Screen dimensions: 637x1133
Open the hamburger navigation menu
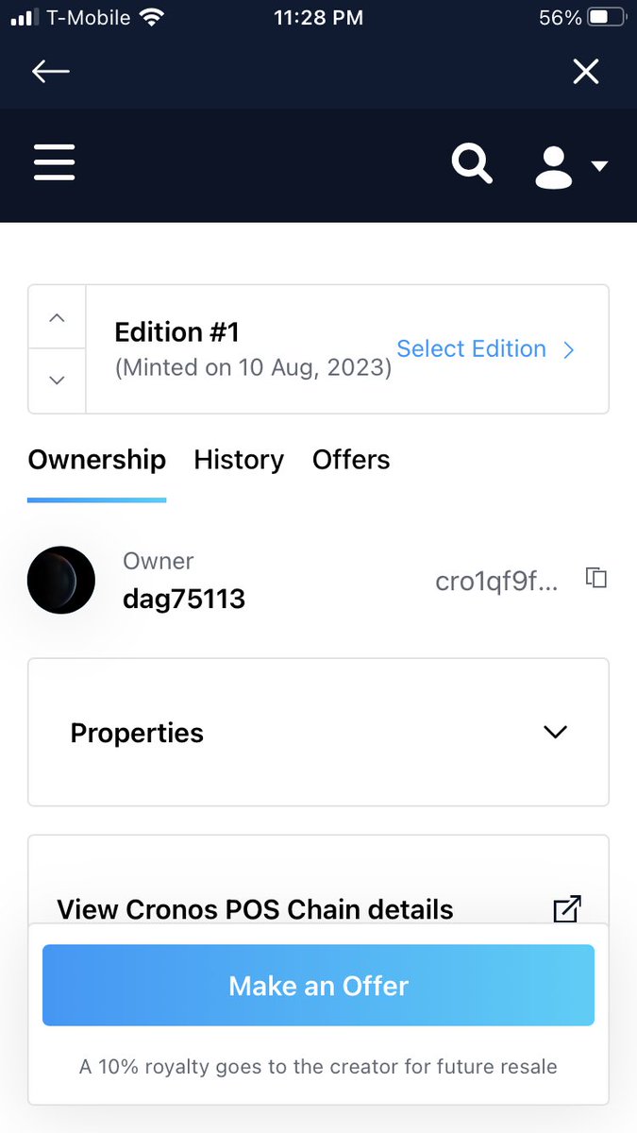pyautogui.click(x=54, y=164)
